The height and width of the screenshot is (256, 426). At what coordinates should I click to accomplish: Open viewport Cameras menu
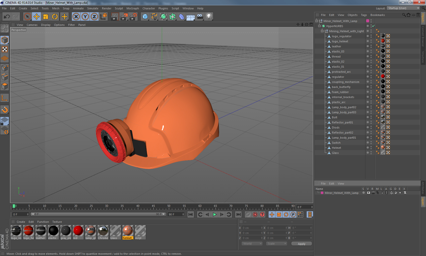tap(32, 25)
